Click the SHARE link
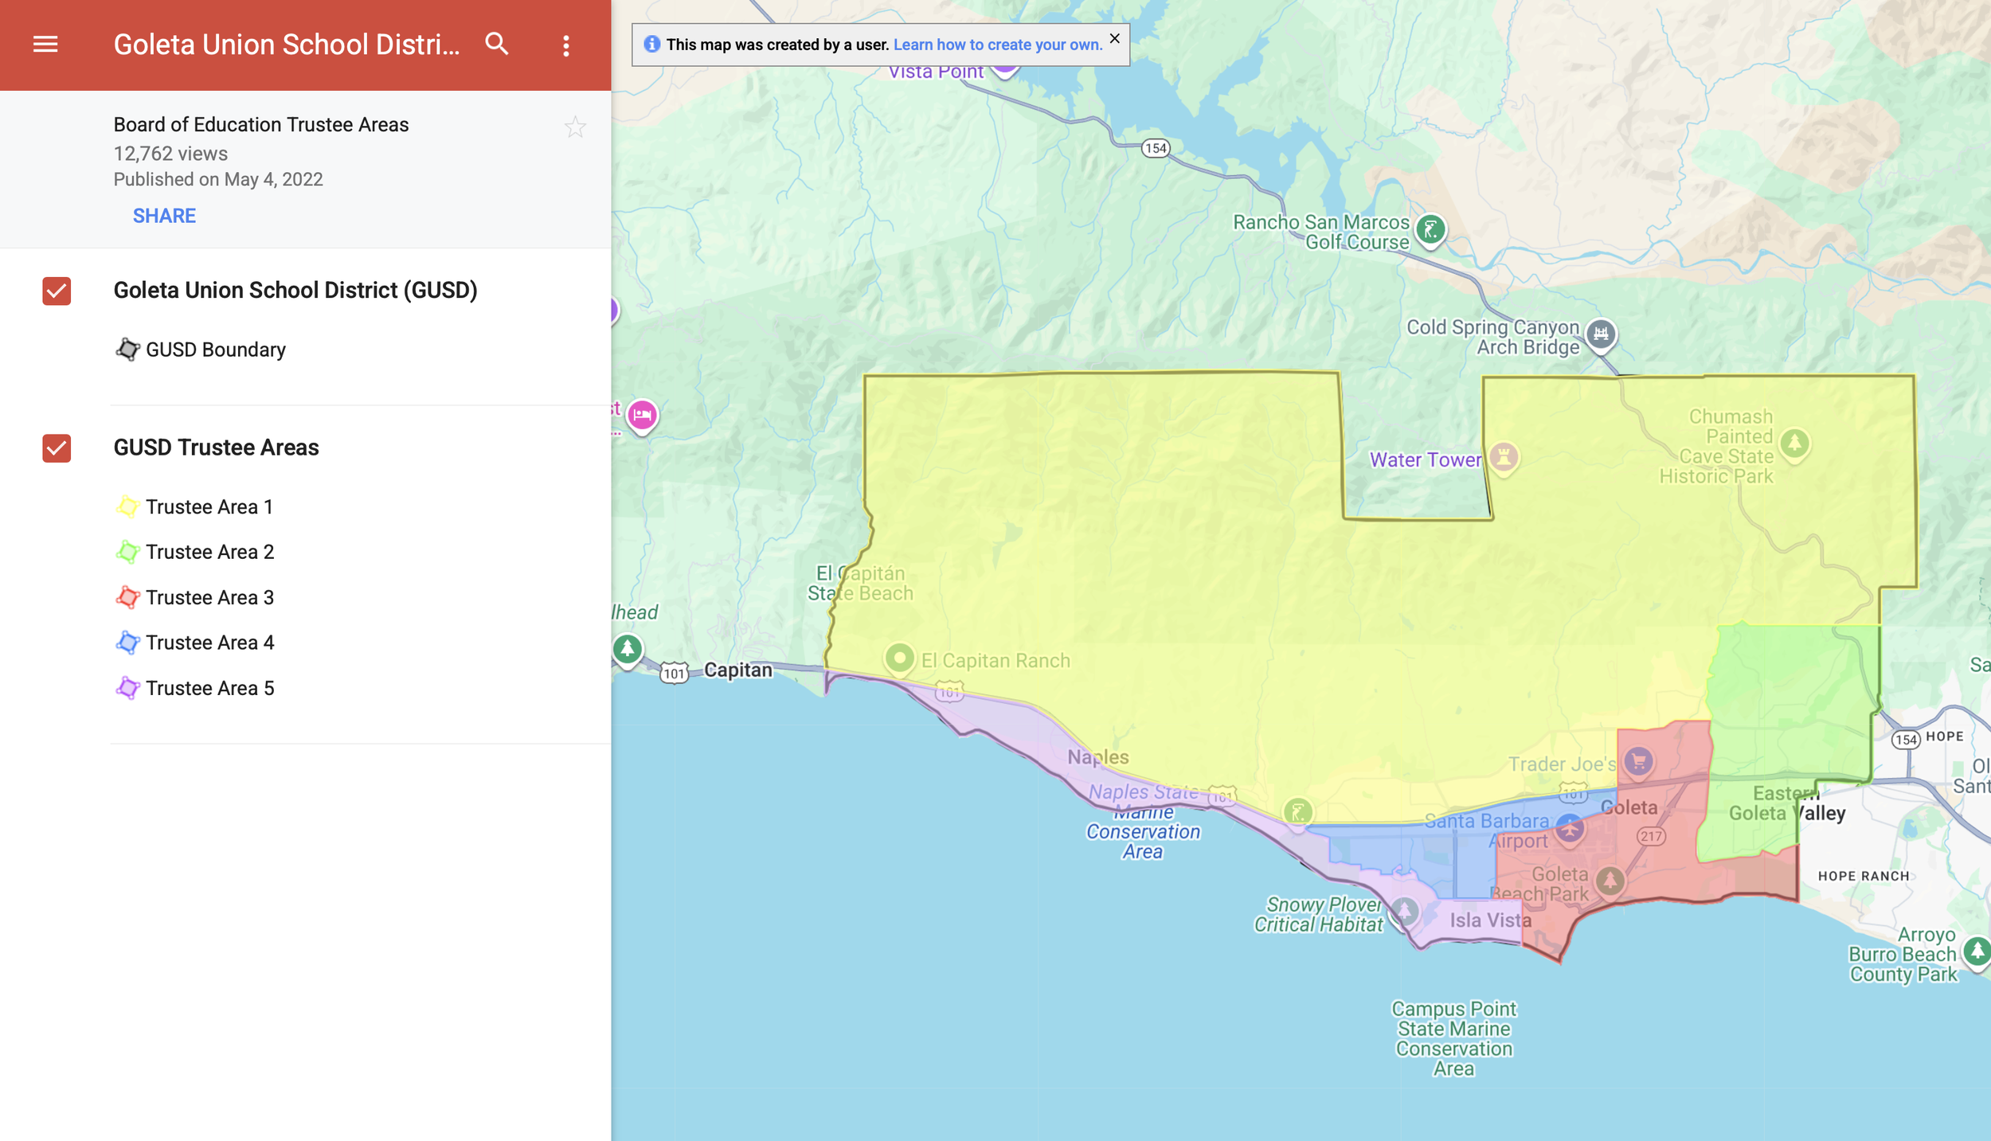Screen dimensions: 1991x1141 click(164, 216)
